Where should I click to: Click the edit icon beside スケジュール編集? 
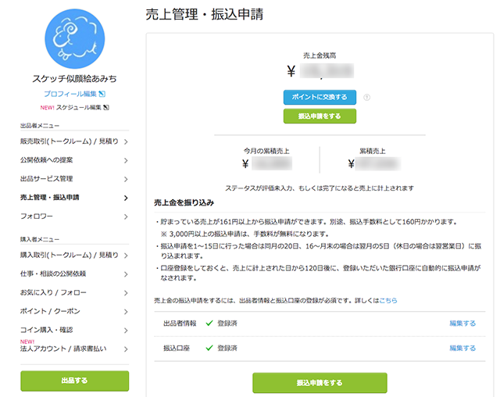click(106, 107)
